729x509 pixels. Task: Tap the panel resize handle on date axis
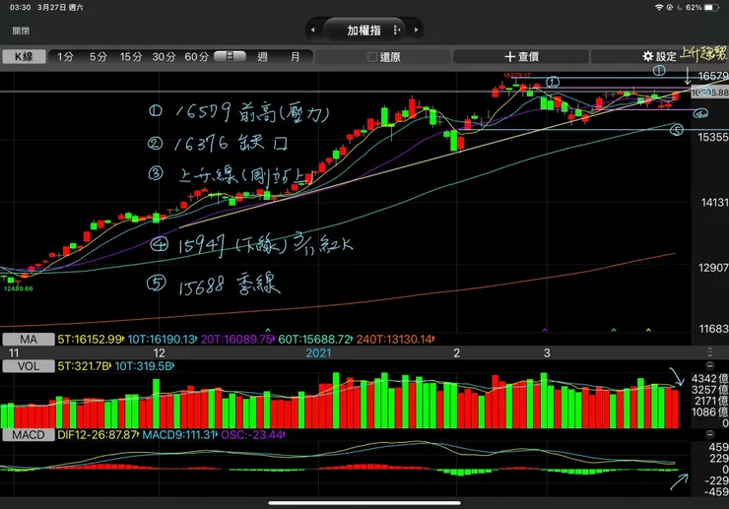709,351
